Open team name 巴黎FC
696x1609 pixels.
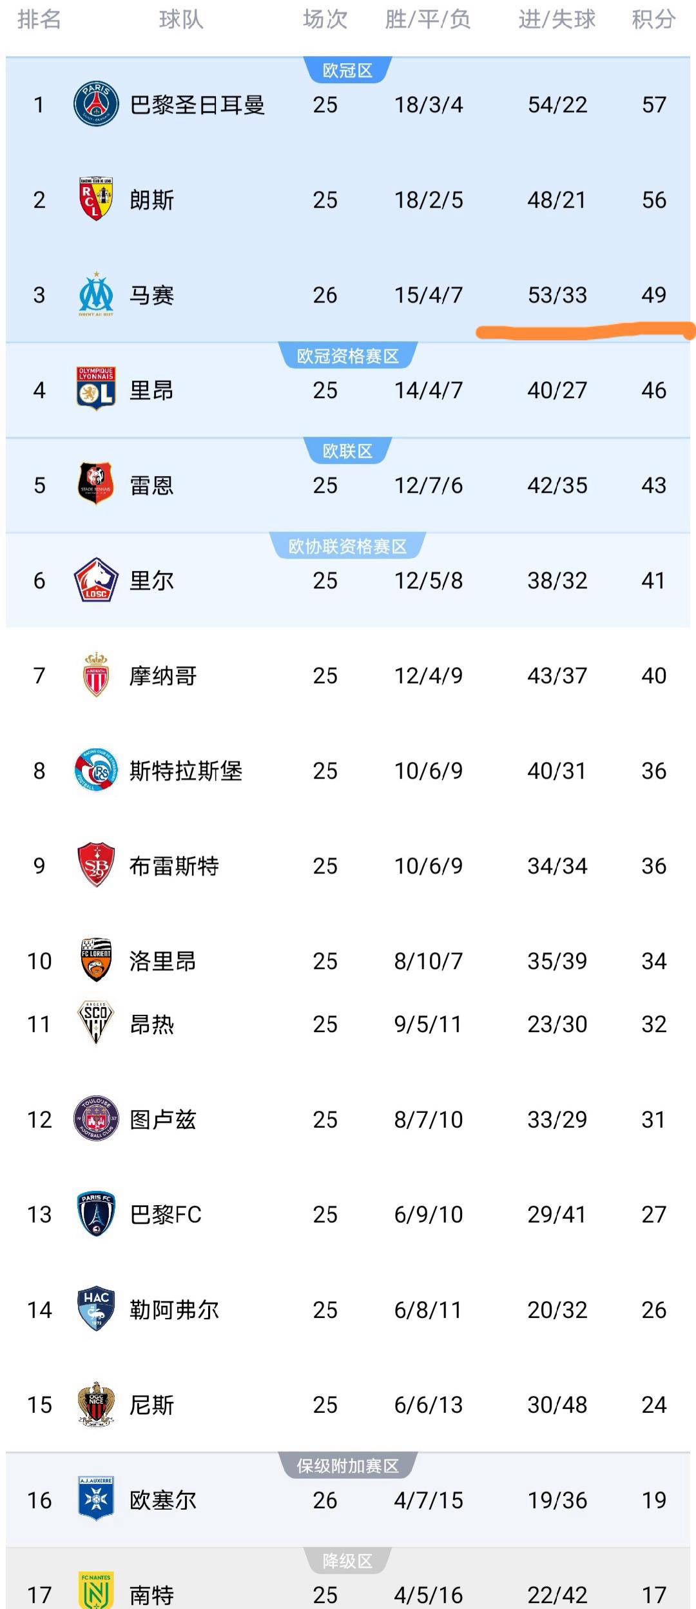coord(166,1214)
